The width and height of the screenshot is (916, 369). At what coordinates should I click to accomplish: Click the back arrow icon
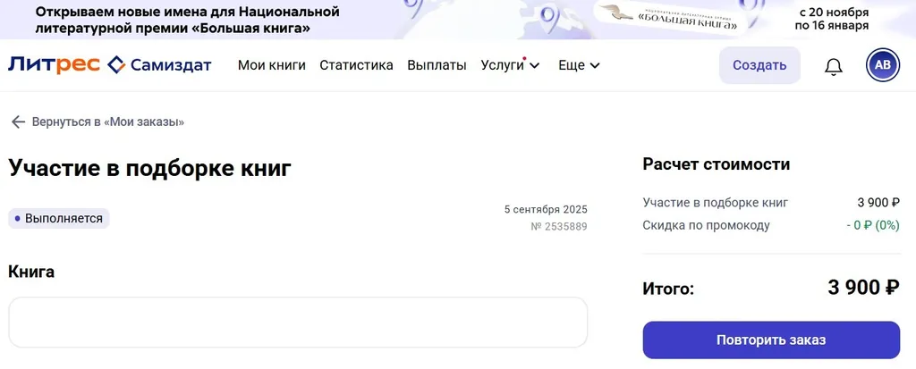[19, 122]
